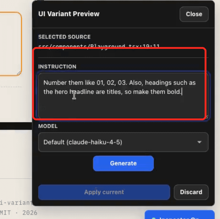Image resolution: width=220 pixels, height=219 pixels.
Task: Click the Instruction label
Action: tap(57, 66)
